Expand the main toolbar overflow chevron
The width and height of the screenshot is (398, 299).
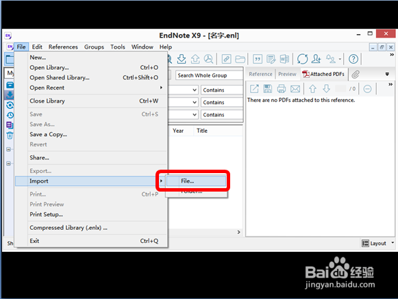pyautogui.click(x=392, y=55)
